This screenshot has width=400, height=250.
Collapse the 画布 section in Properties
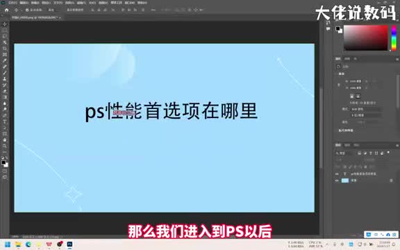[341, 74]
